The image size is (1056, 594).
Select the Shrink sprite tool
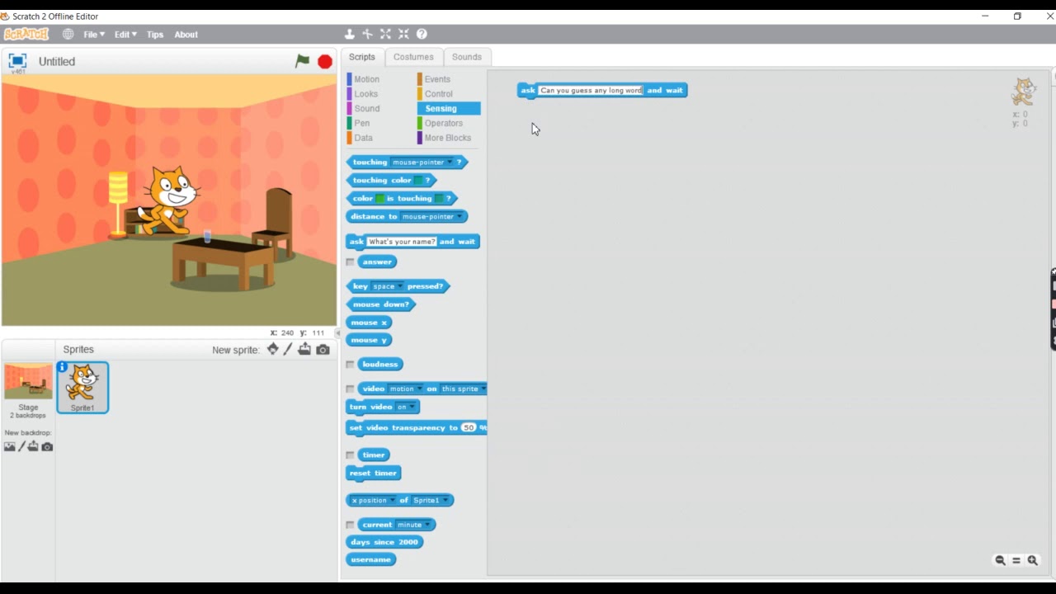coord(403,34)
